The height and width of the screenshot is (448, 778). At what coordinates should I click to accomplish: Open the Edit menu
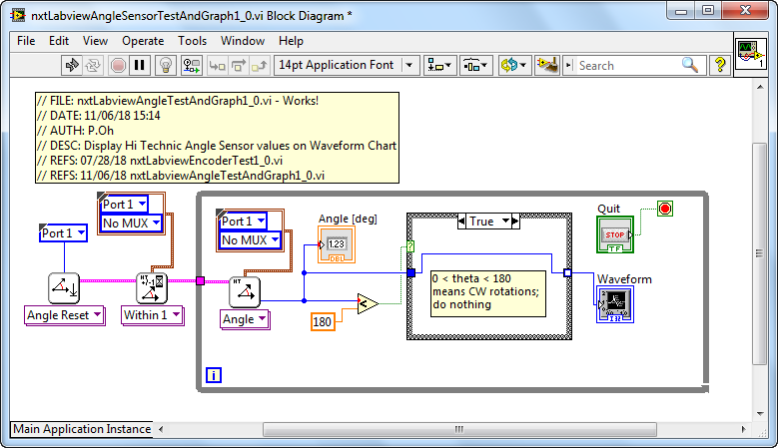[x=59, y=41]
